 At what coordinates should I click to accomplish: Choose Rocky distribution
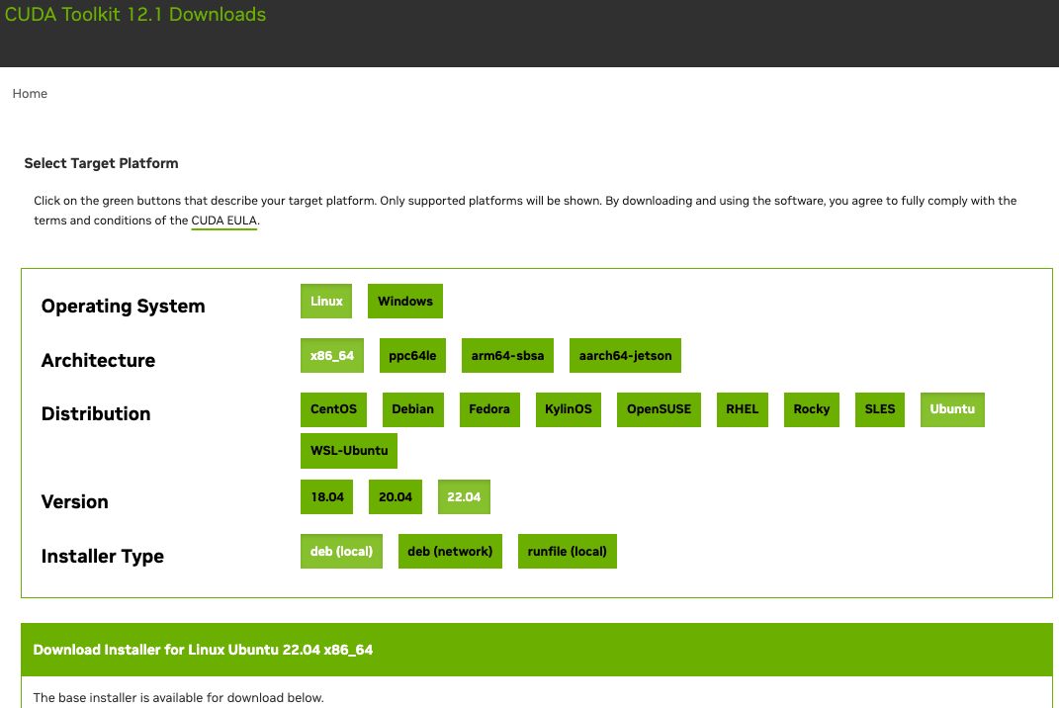(x=812, y=409)
